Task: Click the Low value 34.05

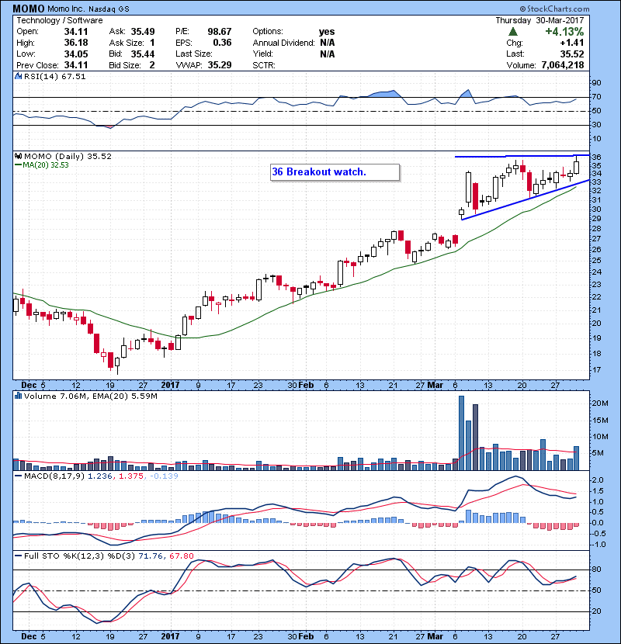Action: coord(76,54)
